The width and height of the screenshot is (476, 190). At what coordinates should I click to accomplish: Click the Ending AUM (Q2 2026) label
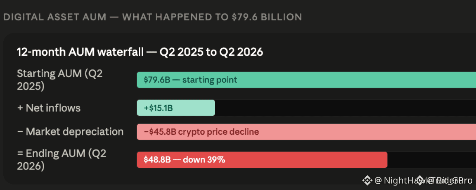pyautogui.click(x=61, y=160)
